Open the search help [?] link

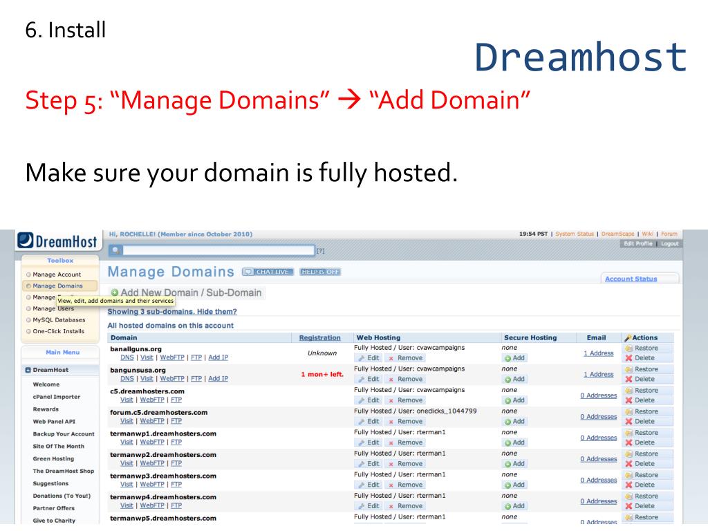pos(320,250)
